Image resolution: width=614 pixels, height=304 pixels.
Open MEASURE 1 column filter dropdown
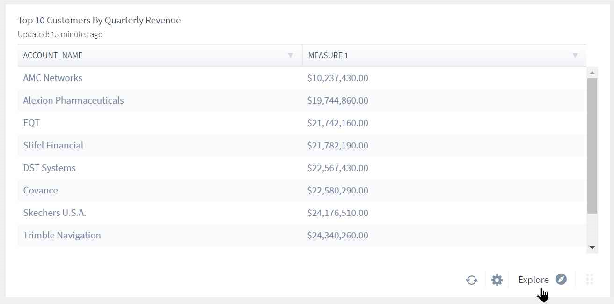[575, 55]
